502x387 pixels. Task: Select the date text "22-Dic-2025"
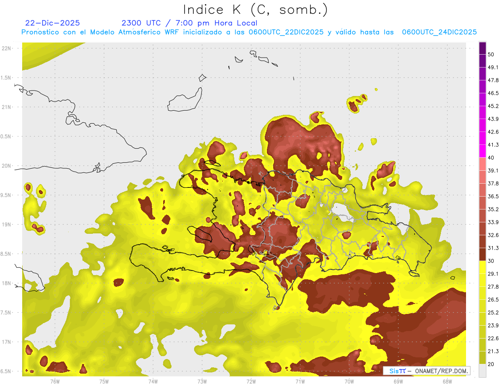click(x=53, y=23)
